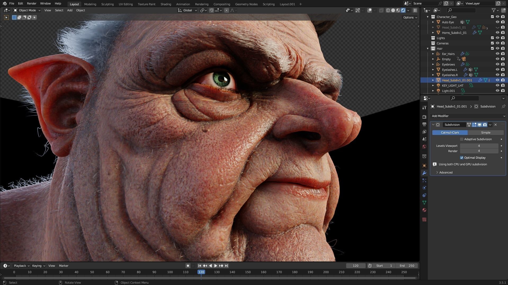Open the Tool properties tab icon
This screenshot has width=508, height=285.
pyautogui.click(x=424, y=107)
